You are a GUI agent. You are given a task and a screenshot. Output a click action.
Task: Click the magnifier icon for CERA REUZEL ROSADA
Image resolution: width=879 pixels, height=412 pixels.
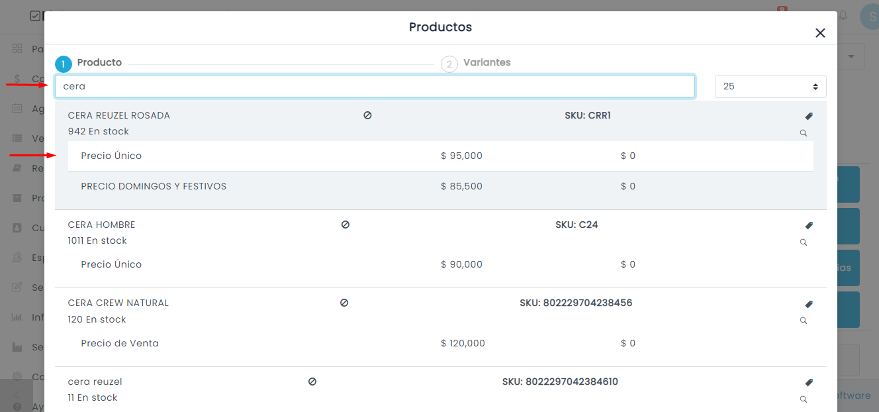pos(804,133)
